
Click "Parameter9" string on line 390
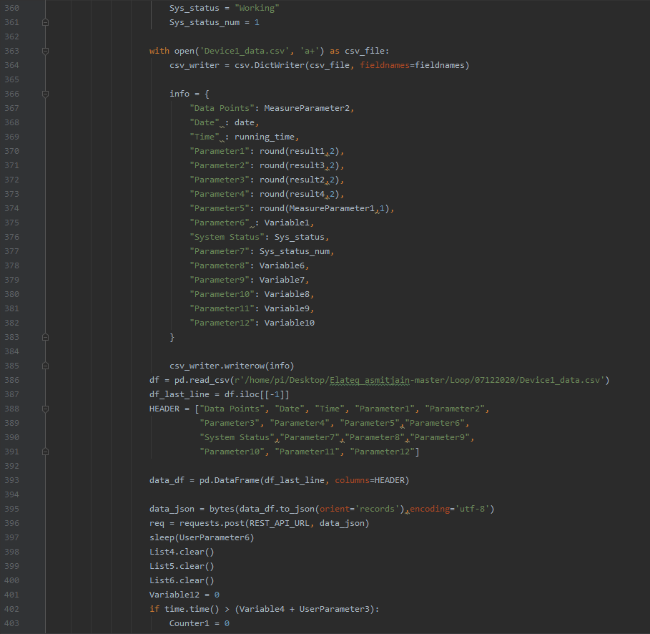pos(440,437)
